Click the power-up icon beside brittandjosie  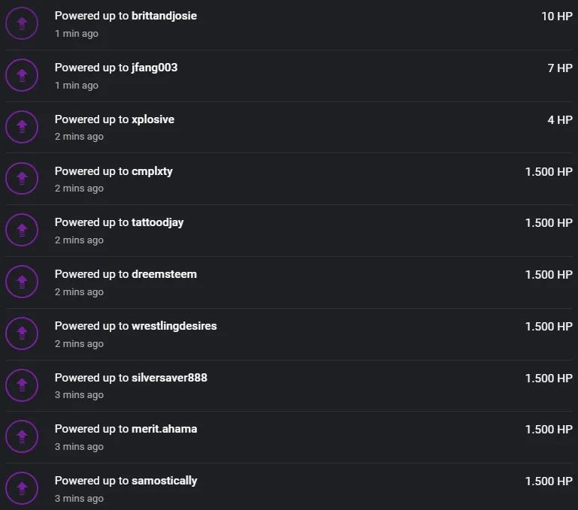(x=22, y=23)
